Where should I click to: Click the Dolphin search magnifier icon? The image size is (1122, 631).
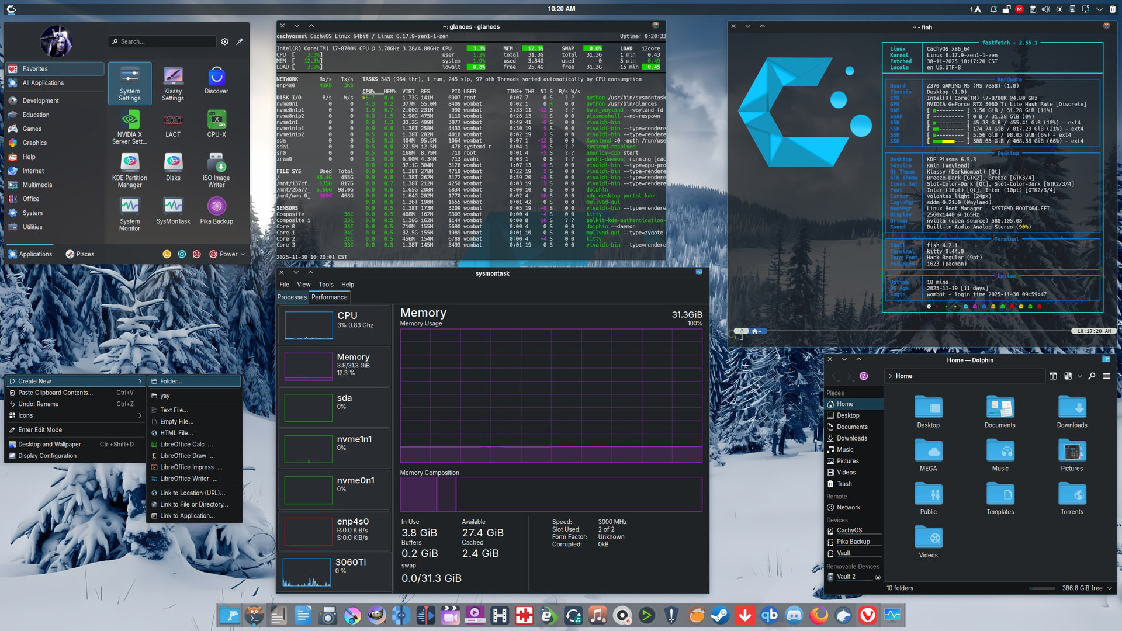pos(1092,376)
